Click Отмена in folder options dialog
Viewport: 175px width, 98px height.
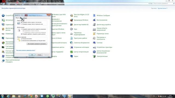[x=39, y=55]
